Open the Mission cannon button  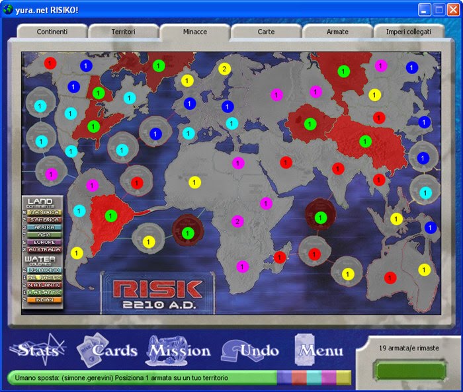coord(179,350)
